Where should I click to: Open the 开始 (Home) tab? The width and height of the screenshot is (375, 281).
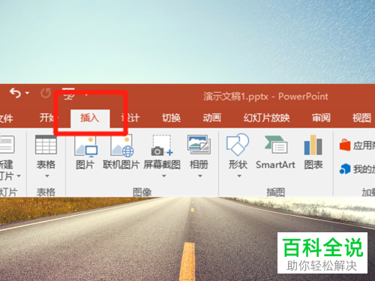[48, 118]
